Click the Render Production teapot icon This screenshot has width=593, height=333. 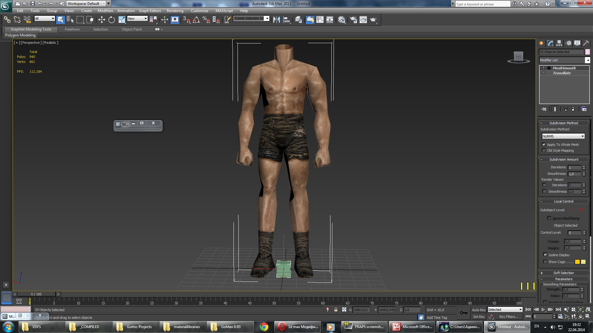tap(373, 20)
